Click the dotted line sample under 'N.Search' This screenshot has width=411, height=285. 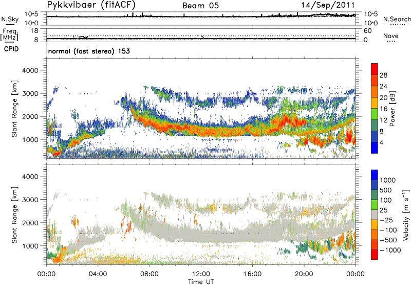397,24
